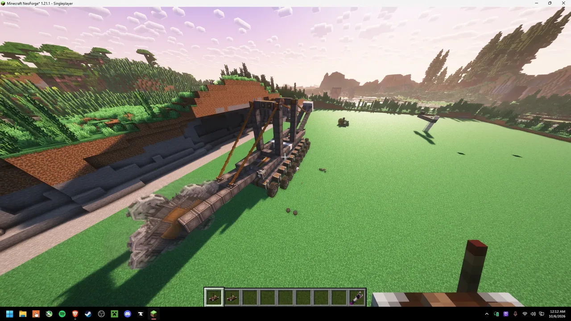Launch Brave browser from the taskbar

click(75, 314)
